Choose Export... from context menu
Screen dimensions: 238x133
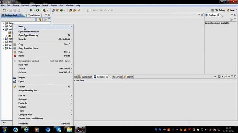tap(43, 81)
